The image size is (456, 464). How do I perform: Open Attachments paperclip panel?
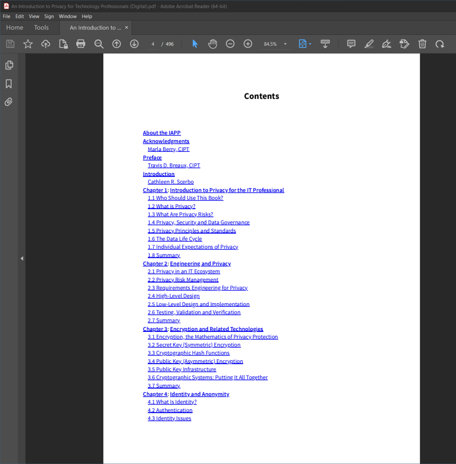click(9, 102)
